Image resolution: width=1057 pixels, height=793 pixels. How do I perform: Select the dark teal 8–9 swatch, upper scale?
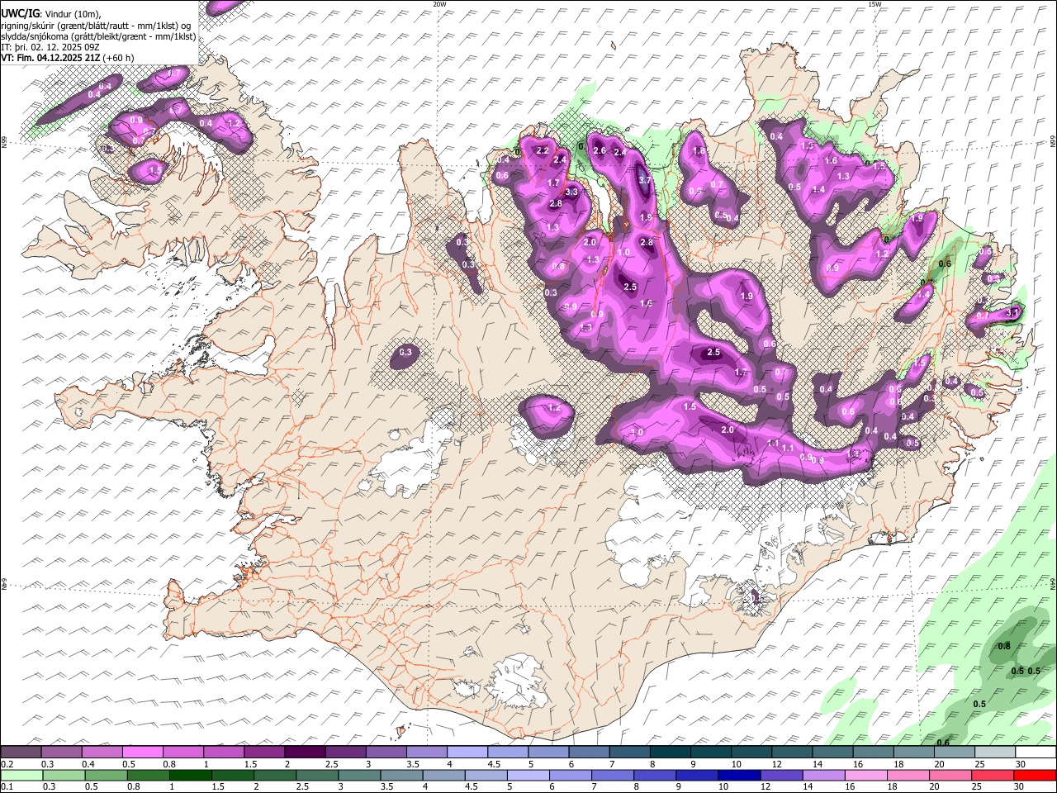671,752
